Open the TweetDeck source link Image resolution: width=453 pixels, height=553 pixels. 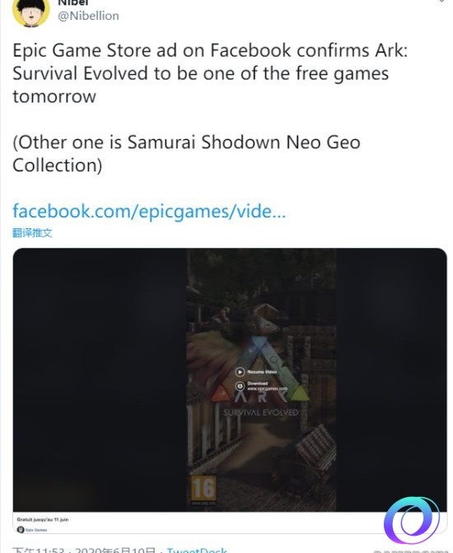[x=197, y=550]
